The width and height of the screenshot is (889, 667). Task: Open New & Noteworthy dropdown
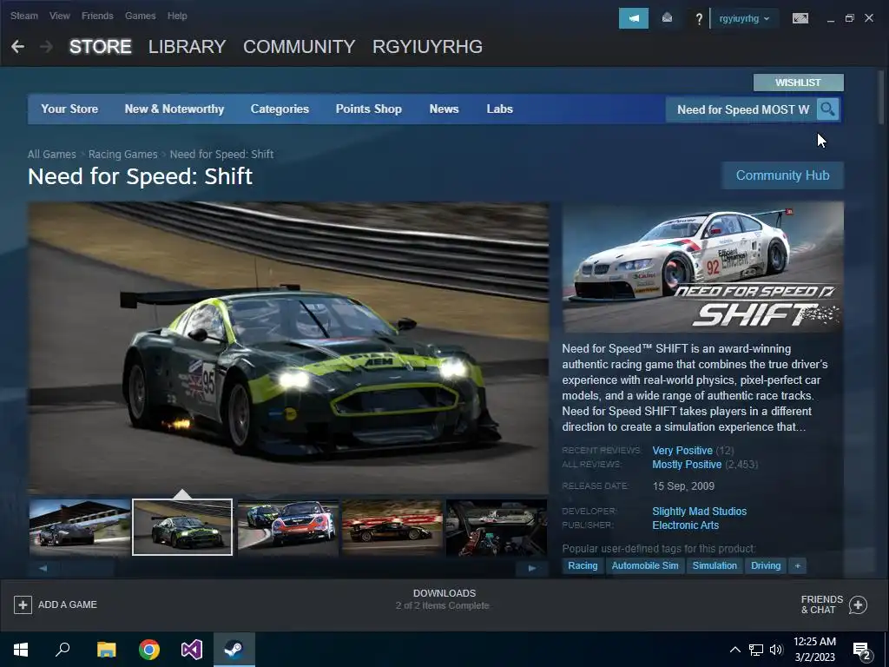point(174,109)
